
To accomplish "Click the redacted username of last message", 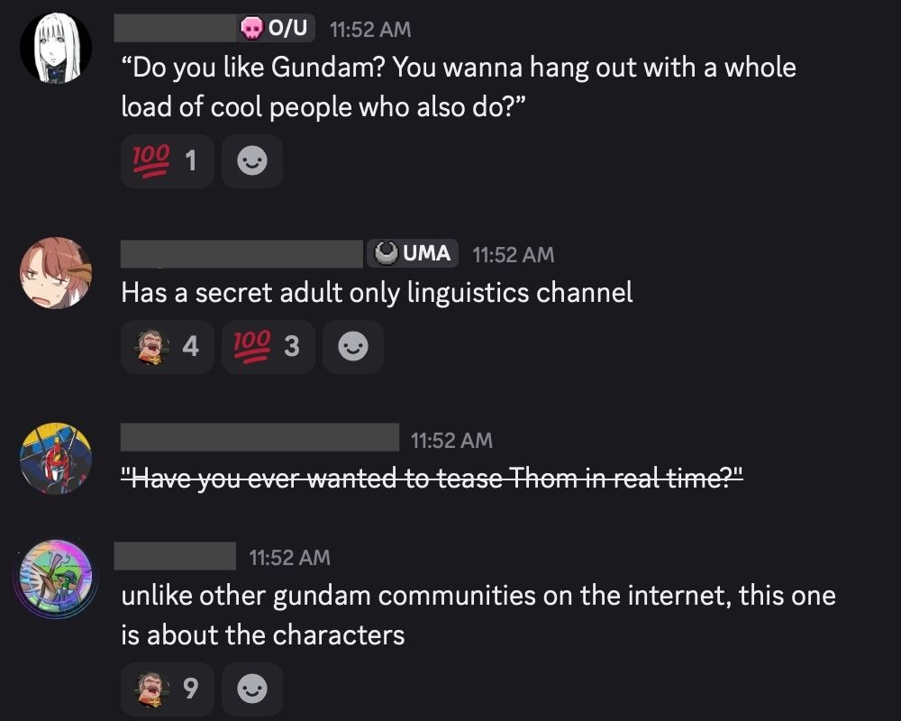I will click(x=175, y=556).
